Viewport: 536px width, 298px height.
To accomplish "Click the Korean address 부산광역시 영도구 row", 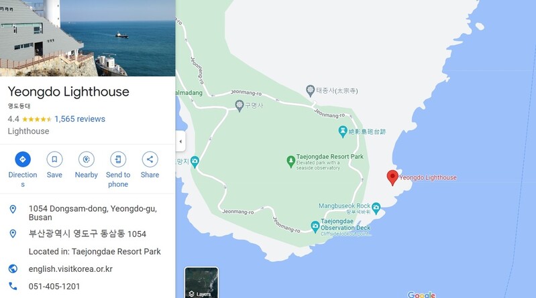I will click(87, 234).
